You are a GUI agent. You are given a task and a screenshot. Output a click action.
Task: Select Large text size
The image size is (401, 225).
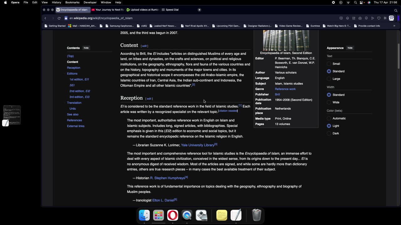[329, 79]
